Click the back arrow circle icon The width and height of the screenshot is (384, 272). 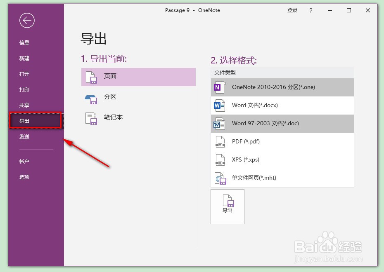pos(27,21)
